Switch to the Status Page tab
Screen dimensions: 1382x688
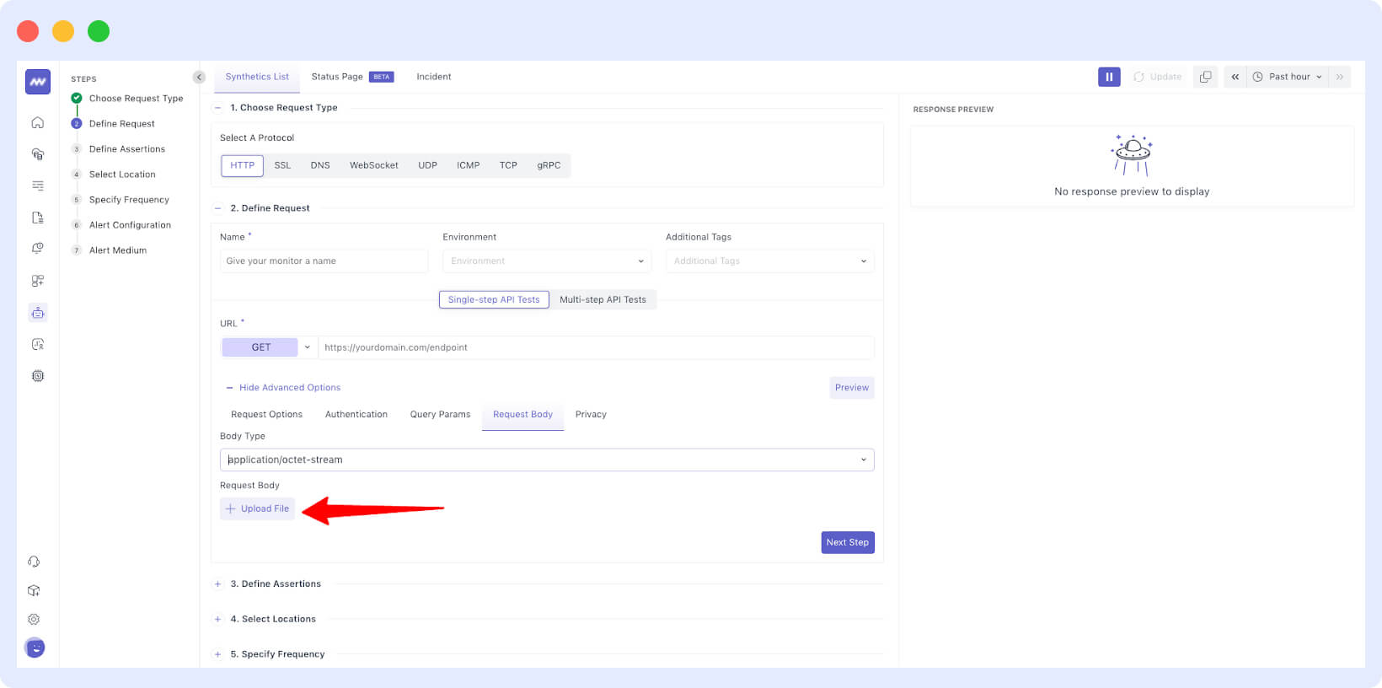coord(337,77)
